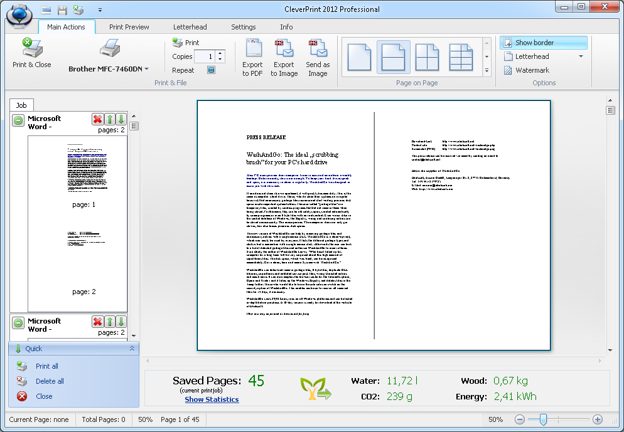Open the Print Preview tab
624x432 pixels.
tap(129, 27)
